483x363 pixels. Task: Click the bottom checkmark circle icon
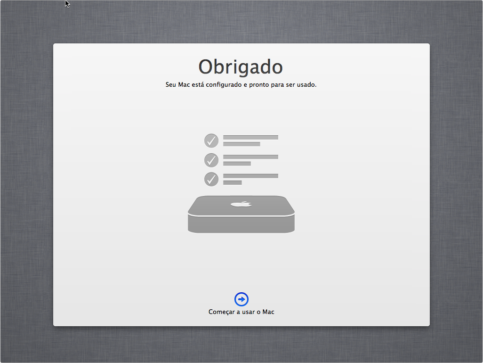point(211,179)
